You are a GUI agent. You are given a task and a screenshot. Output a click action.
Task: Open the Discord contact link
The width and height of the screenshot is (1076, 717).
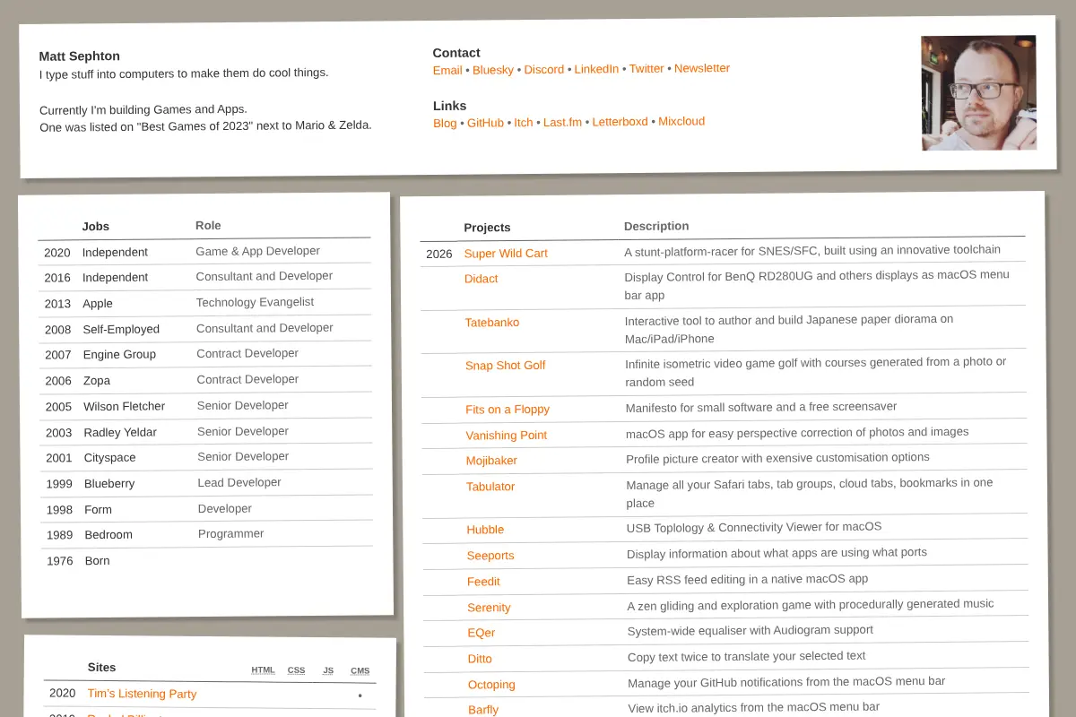[544, 69]
